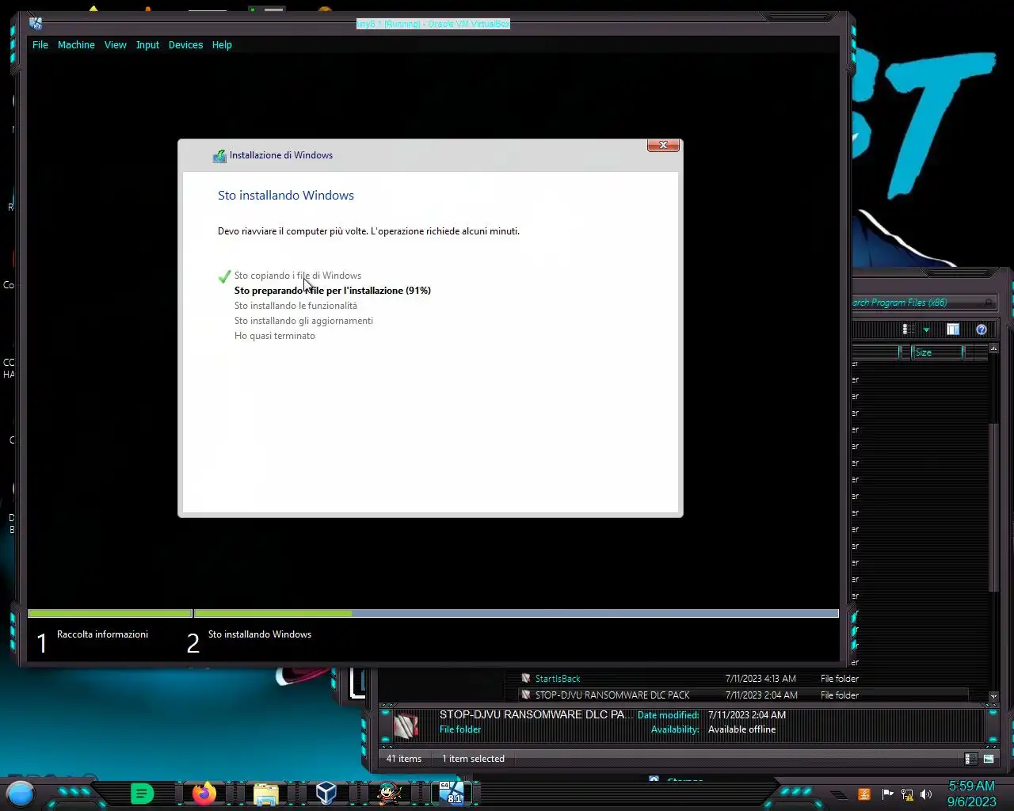Click the Explorer help question mark icon
The width and height of the screenshot is (1014, 811).
pyautogui.click(x=982, y=329)
